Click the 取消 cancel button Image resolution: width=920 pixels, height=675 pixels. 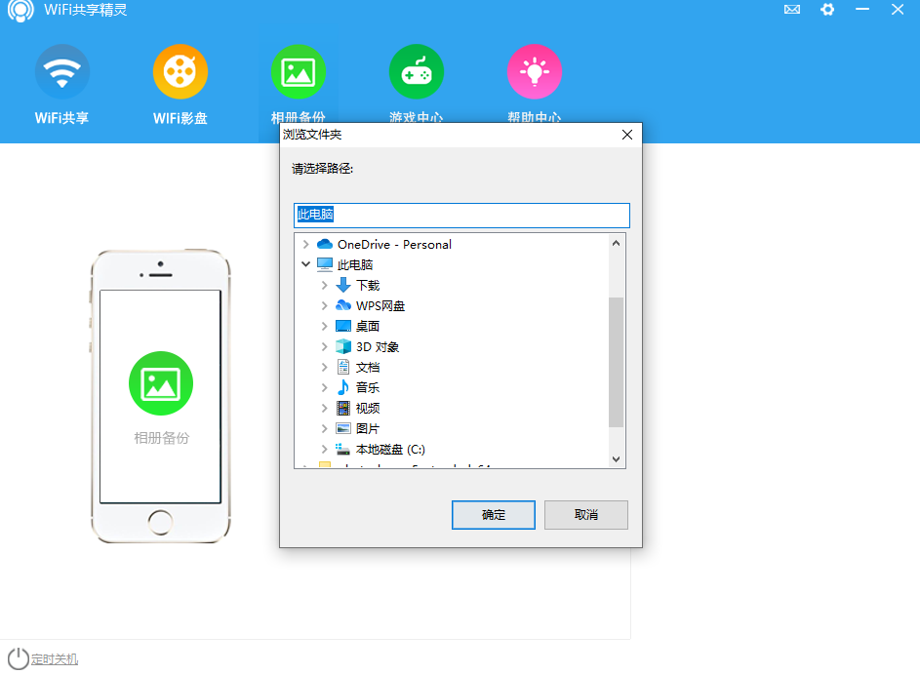click(585, 514)
